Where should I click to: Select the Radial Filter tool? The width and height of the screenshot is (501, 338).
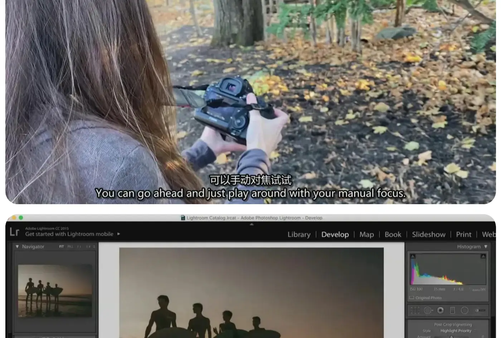click(464, 310)
